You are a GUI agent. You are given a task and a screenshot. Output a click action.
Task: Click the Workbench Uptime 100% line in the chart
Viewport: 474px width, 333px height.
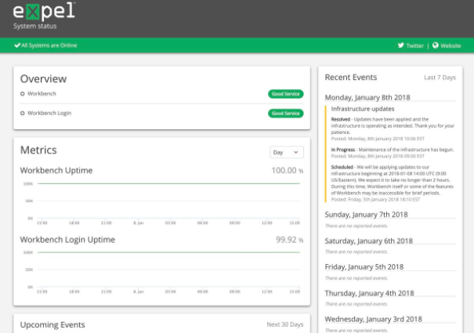[168, 183]
